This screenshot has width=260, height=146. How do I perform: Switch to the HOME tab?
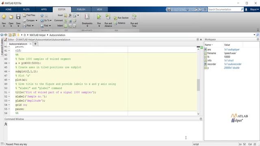8,9
